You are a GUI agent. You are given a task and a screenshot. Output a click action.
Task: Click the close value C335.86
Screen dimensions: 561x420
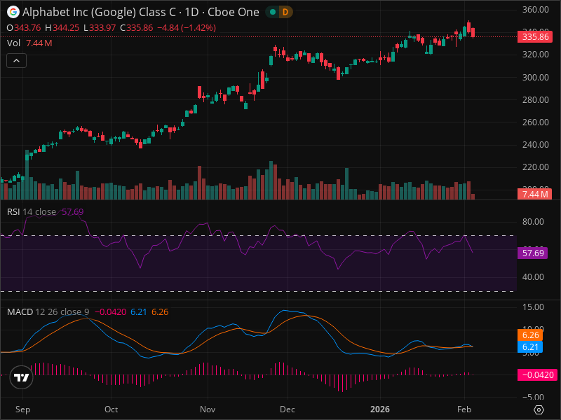137,28
